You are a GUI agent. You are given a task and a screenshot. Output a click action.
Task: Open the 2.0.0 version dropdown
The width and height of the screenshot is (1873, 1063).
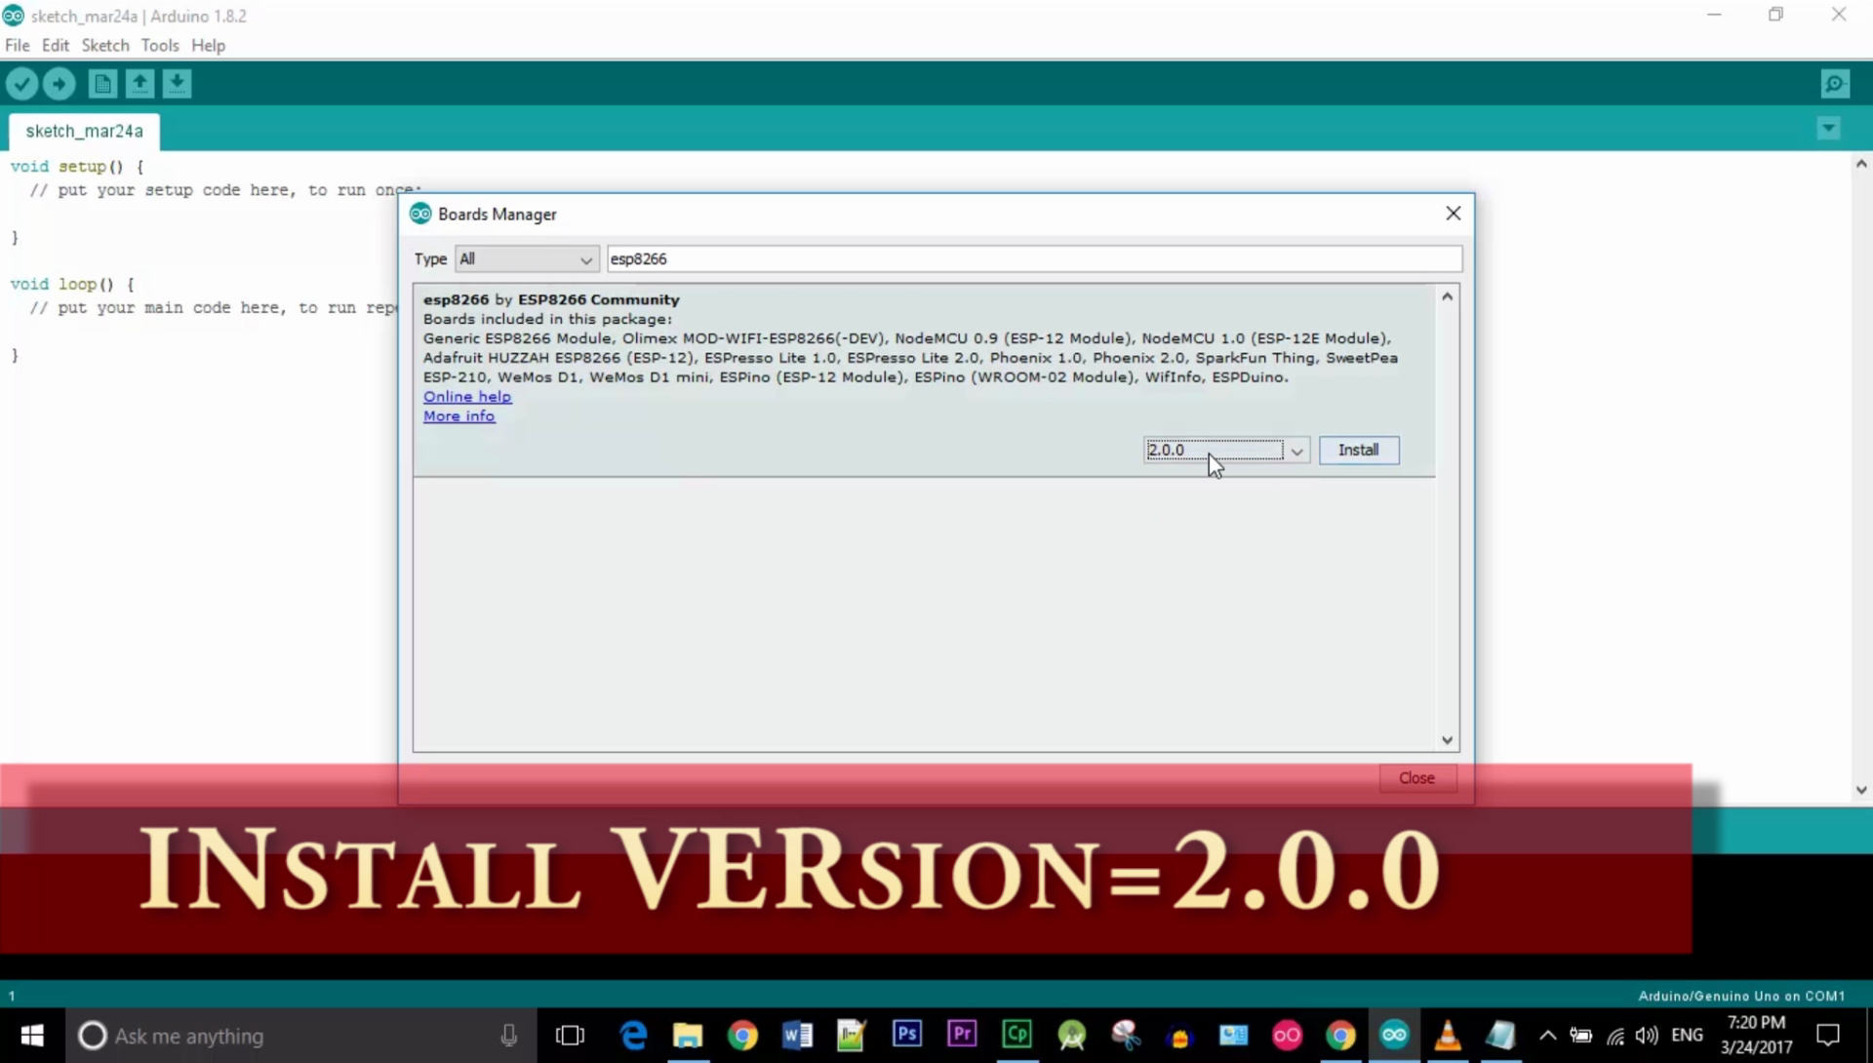(1295, 451)
